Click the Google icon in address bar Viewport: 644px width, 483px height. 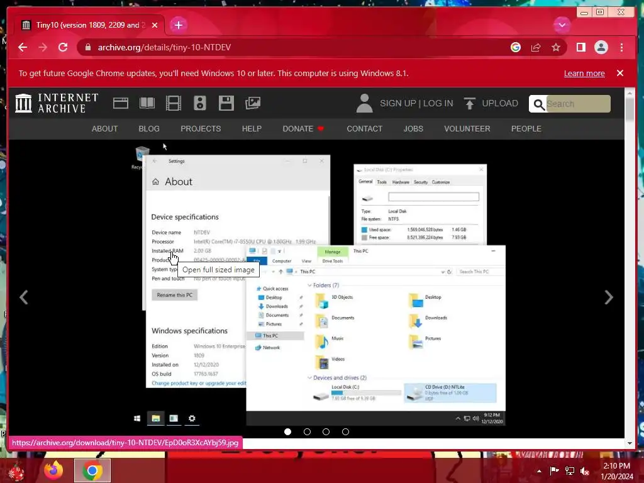(516, 47)
